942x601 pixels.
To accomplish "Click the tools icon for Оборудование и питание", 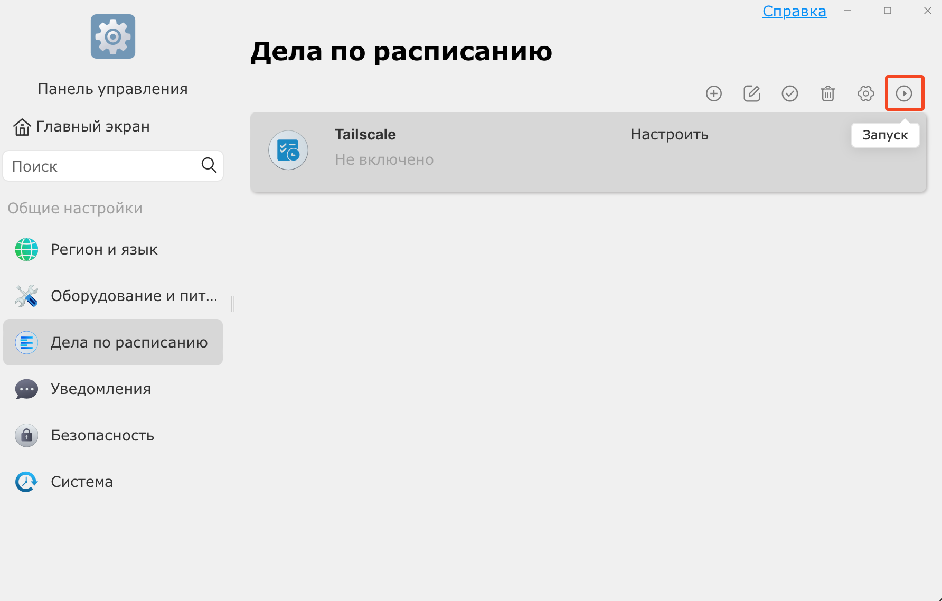I will coord(26,296).
